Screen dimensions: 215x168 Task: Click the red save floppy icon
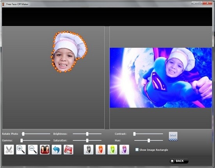68,150
